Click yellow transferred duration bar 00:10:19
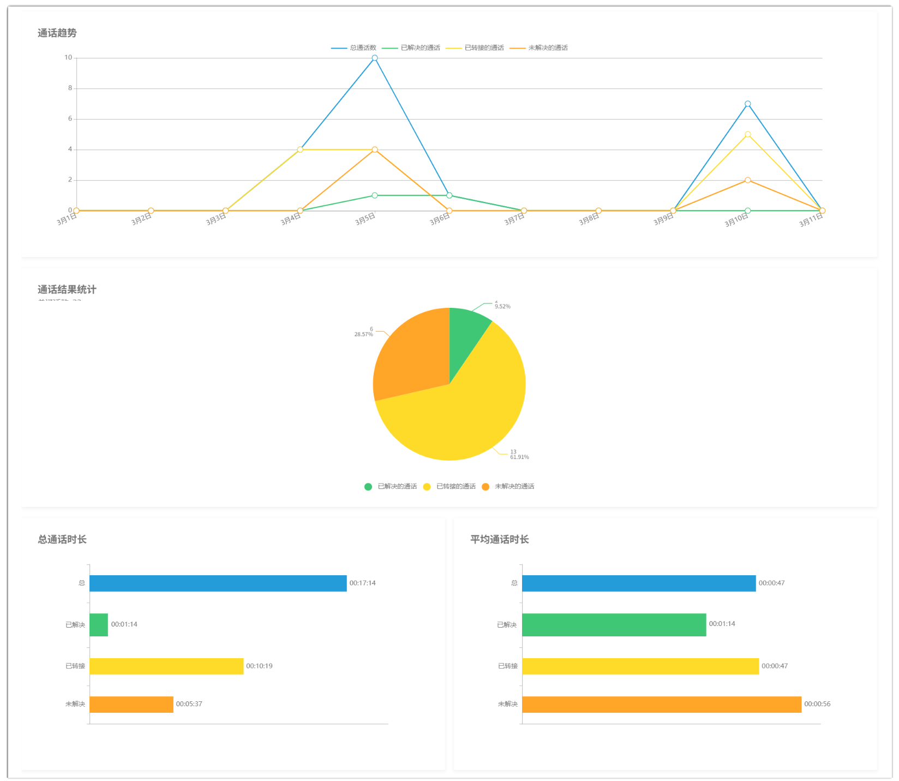 [x=166, y=666]
